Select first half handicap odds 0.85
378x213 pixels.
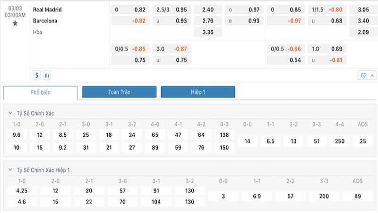tap(286, 9)
